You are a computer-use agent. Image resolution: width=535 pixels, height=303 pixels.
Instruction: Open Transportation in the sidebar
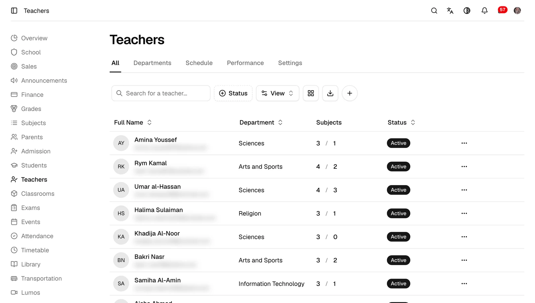coord(36,279)
